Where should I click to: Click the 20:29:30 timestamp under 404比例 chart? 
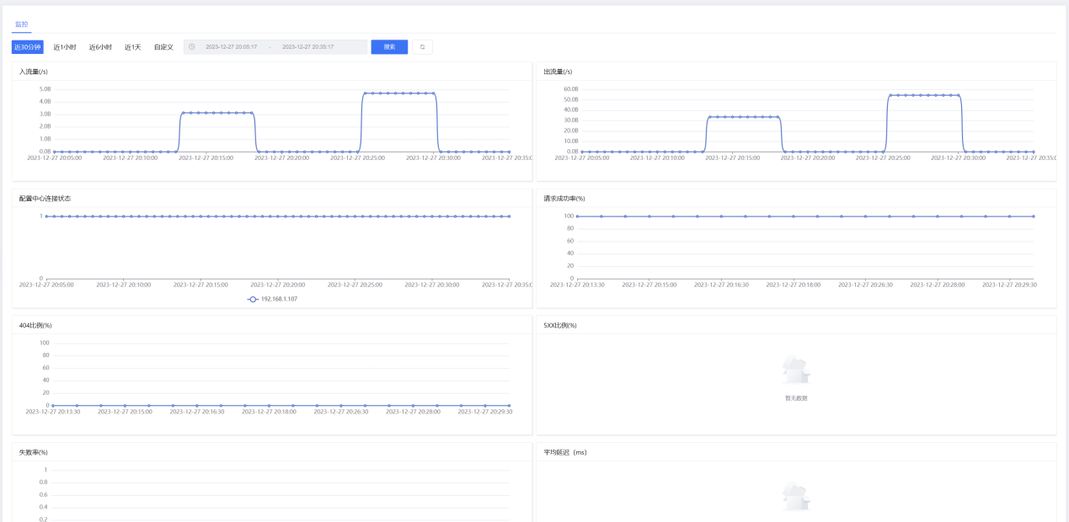coord(487,412)
